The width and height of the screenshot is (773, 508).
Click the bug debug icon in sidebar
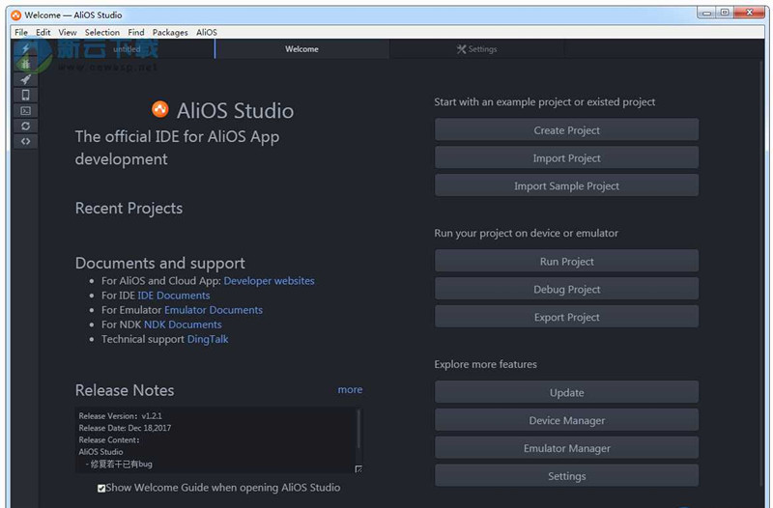pos(25,65)
